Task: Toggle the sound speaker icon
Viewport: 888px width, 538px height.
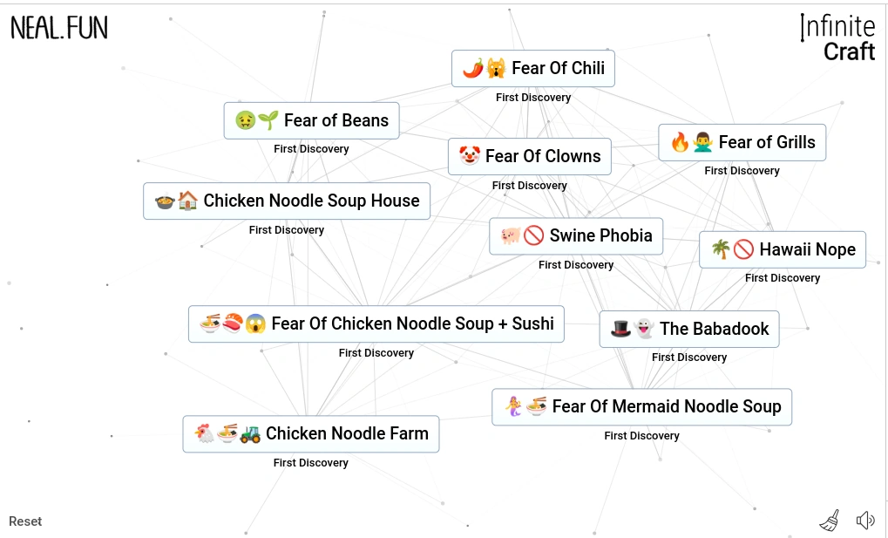Action: (864, 521)
